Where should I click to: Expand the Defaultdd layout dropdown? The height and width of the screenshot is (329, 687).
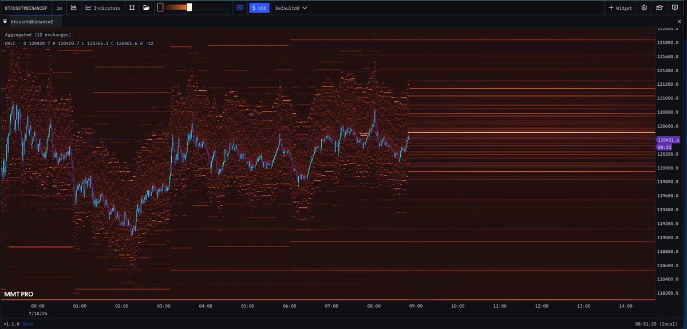click(x=291, y=8)
